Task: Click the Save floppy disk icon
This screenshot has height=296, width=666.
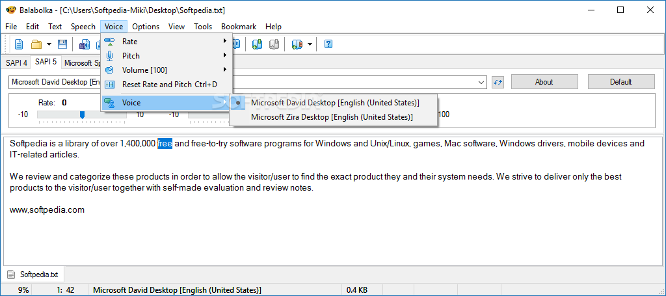Action: pyautogui.click(x=62, y=44)
